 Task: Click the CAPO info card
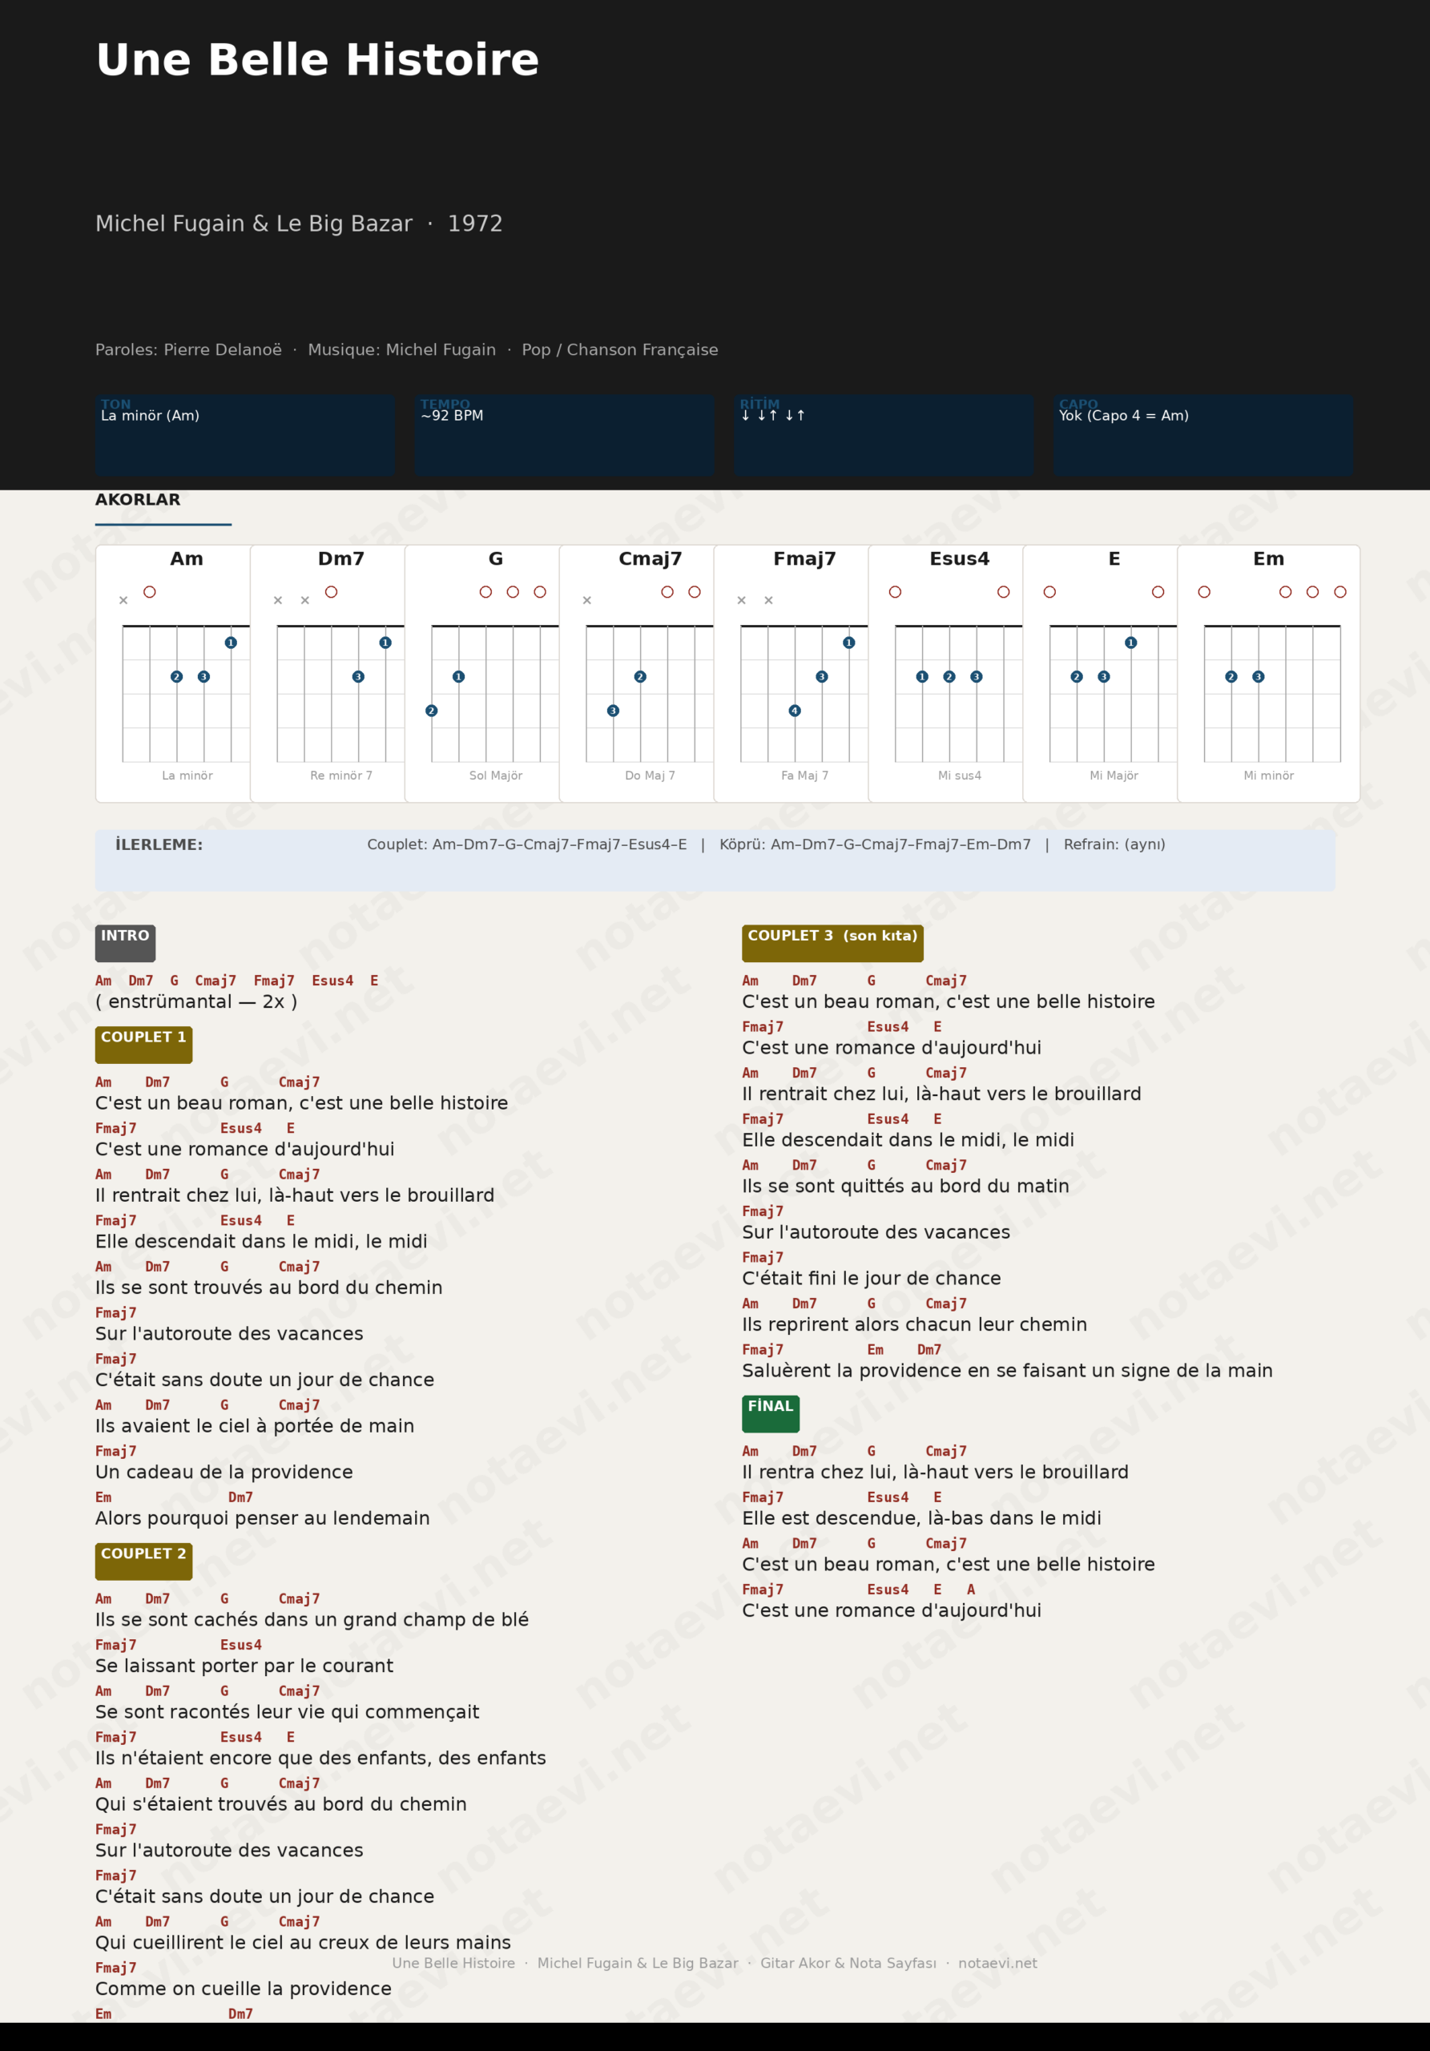coord(1202,435)
